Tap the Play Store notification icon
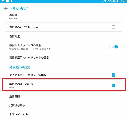Image resolution: width=127 pixels, height=121 pixels. pos(12,1)
